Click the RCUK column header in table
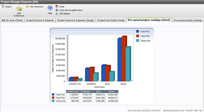 pos(112,92)
